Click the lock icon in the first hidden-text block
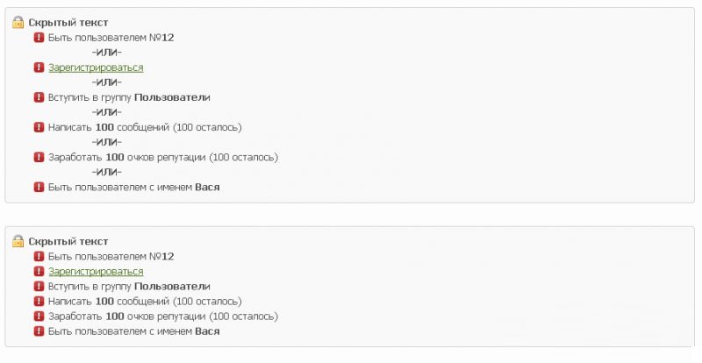Viewport: 702px width, 363px height. (18, 22)
